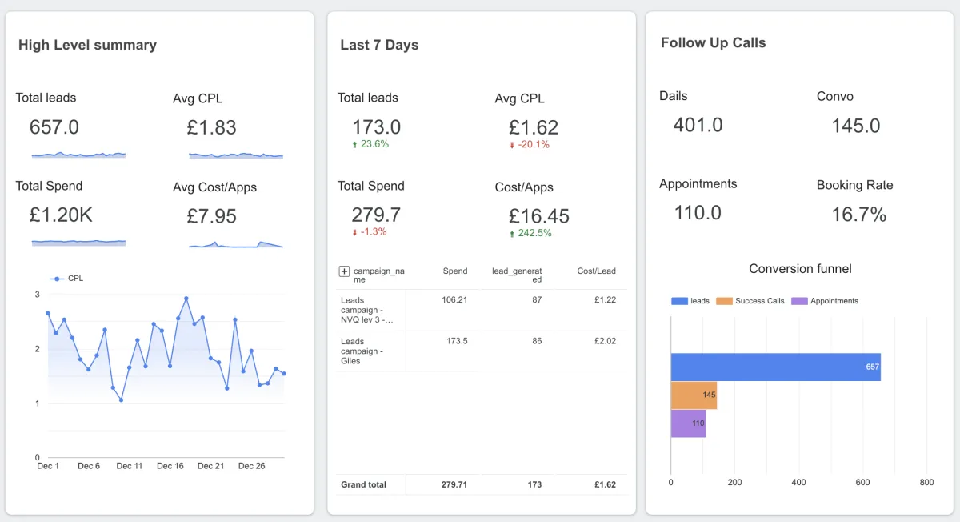Viewport: 960px width, 522px height.
Task: Click the green up arrow under Total leads 173.0
Action: [354, 145]
